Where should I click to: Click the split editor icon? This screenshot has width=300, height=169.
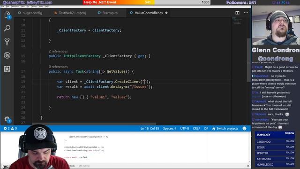pyautogui.click(x=237, y=13)
